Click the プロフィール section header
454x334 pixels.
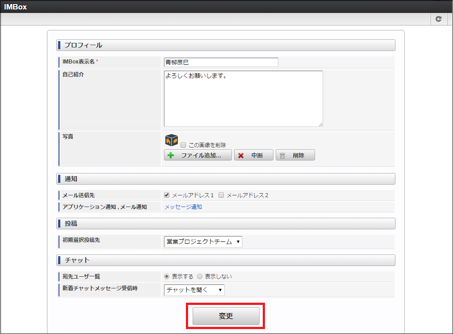226,45
